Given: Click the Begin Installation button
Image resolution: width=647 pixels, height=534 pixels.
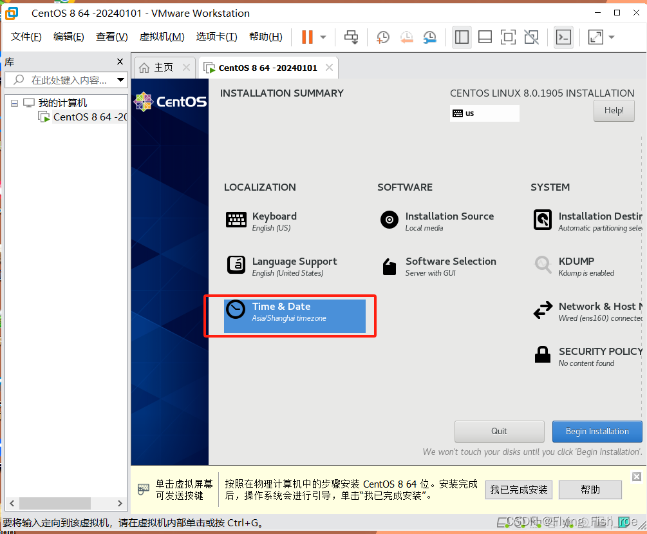Looking at the screenshot, I should 597,432.
